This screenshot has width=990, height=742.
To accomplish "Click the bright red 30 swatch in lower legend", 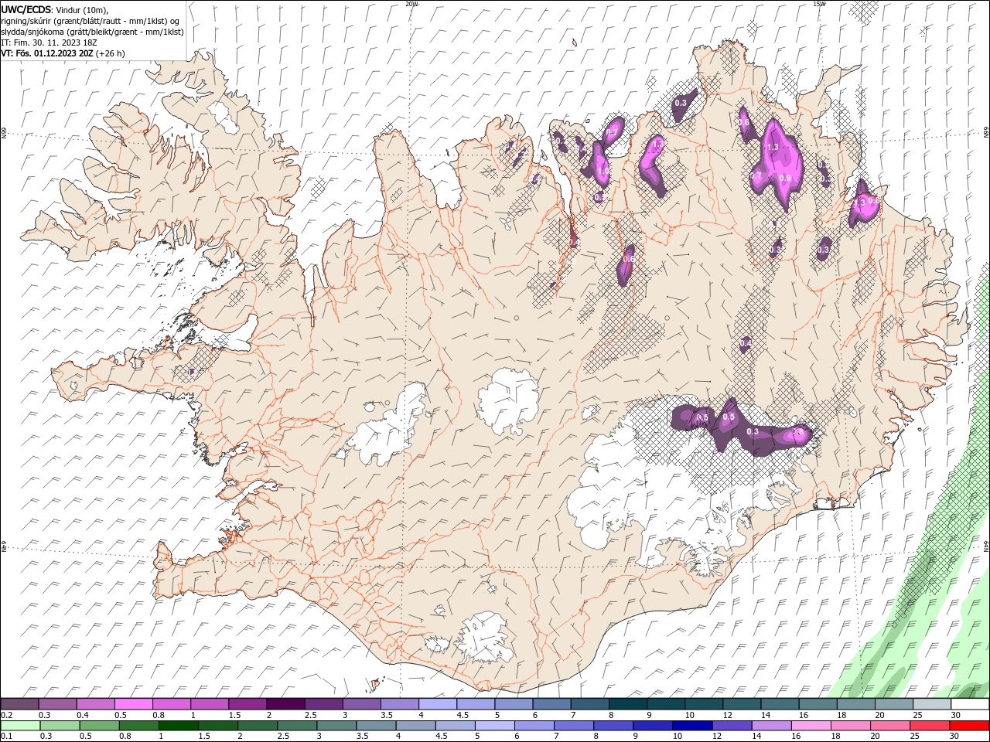I will pyautogui.click(x=969, y=726).
